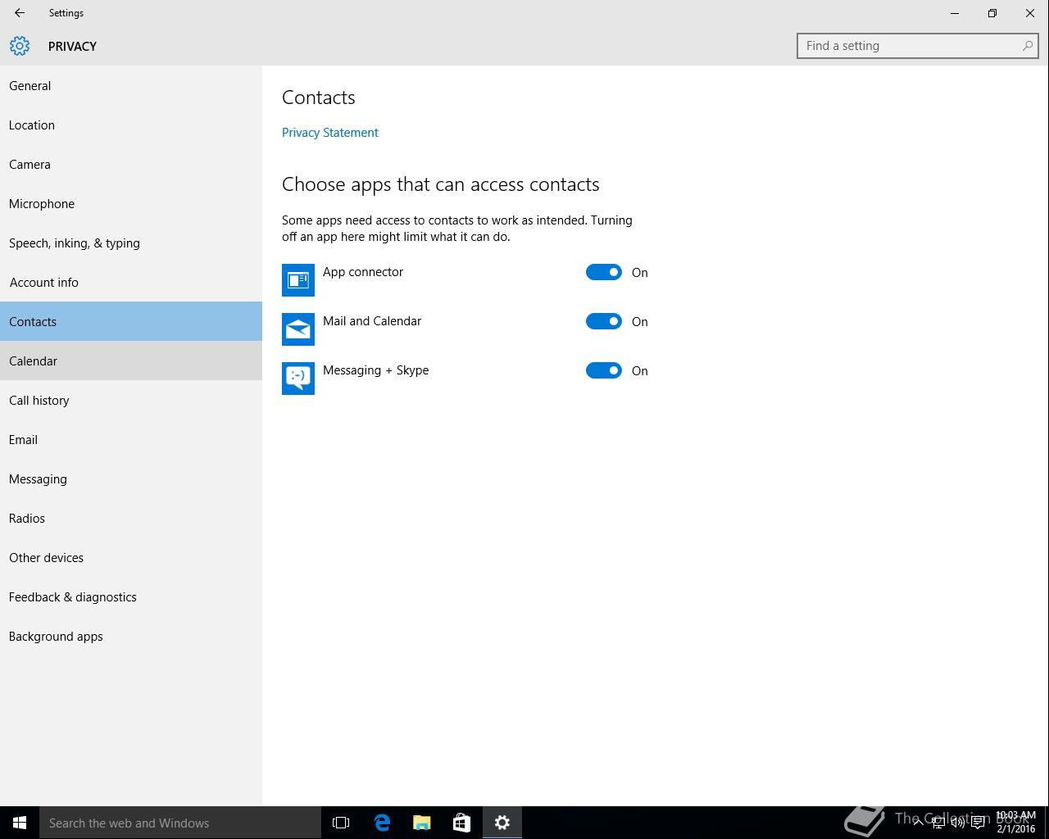Click the Privacy gear icon
1049x839 pixels.
[20, 46]
